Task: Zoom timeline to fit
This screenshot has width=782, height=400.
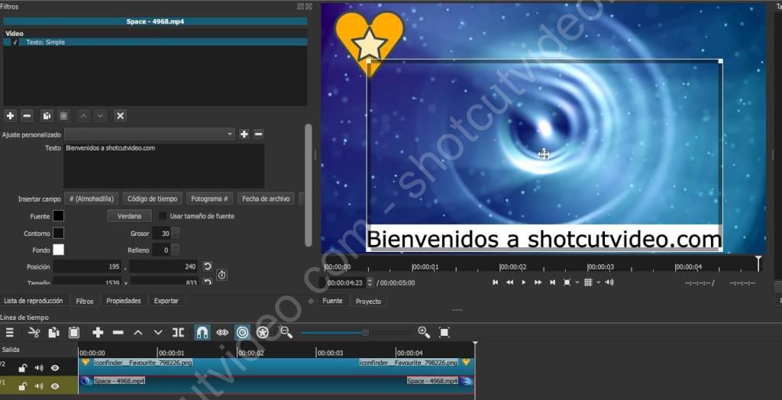Action: 444,333
